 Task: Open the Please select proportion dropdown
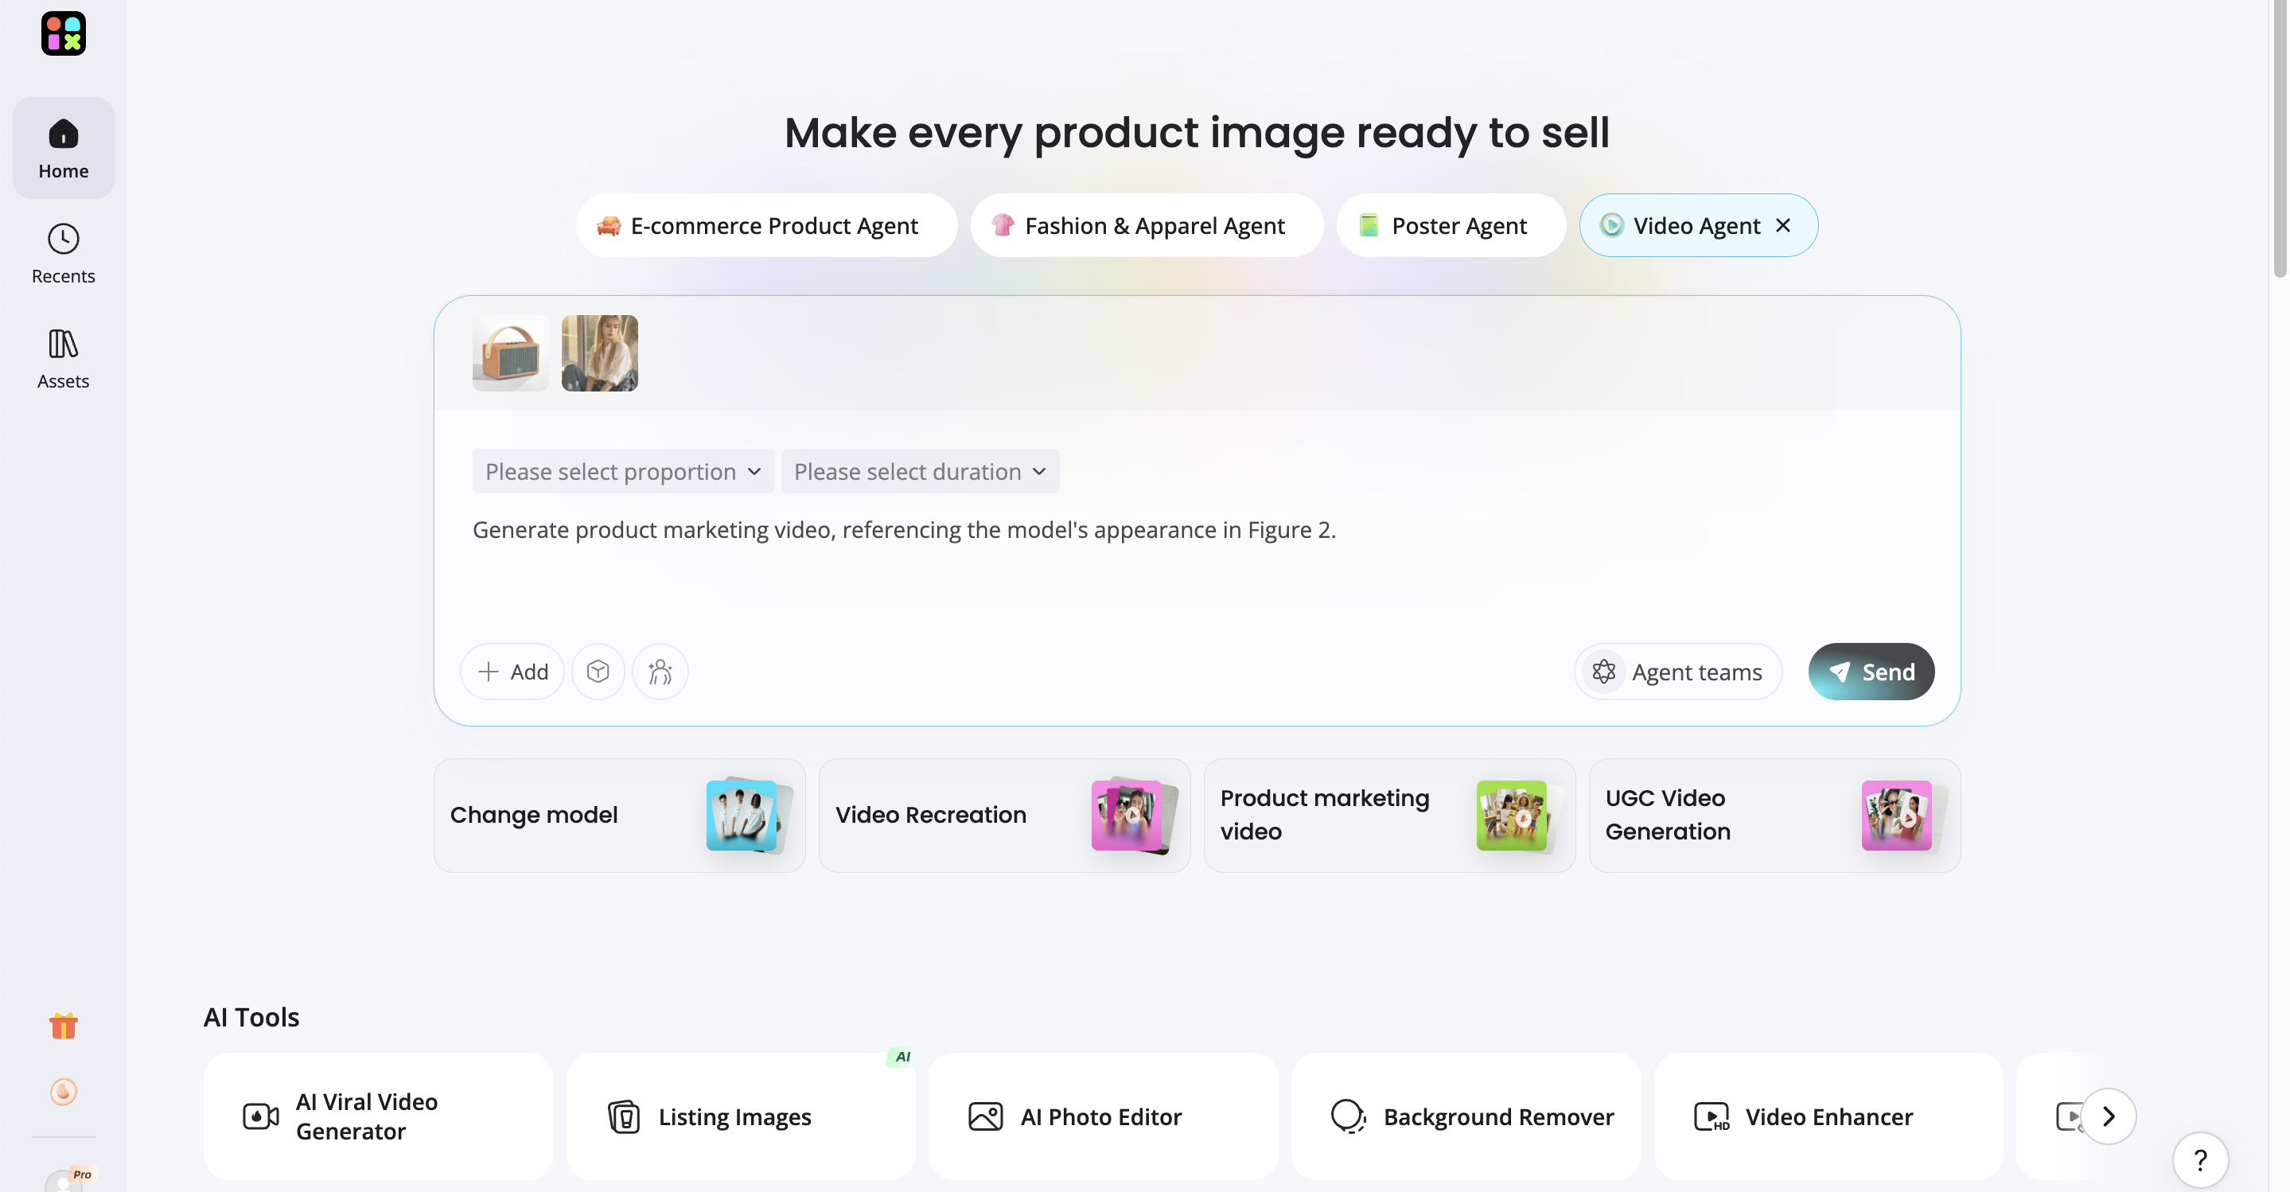[x=623, y=471]
